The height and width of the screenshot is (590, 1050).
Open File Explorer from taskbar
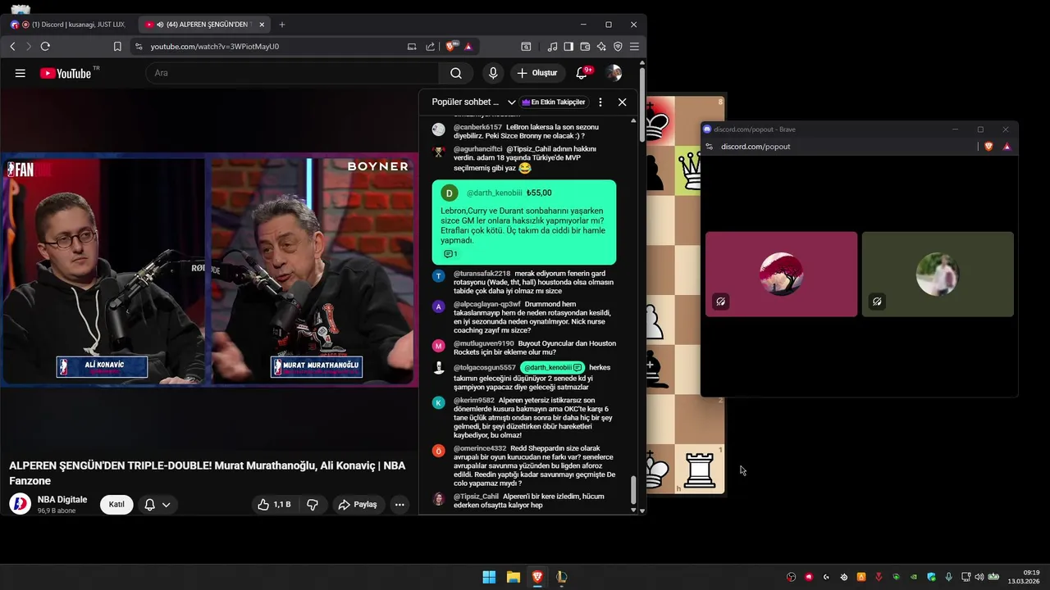pos(514,577)
